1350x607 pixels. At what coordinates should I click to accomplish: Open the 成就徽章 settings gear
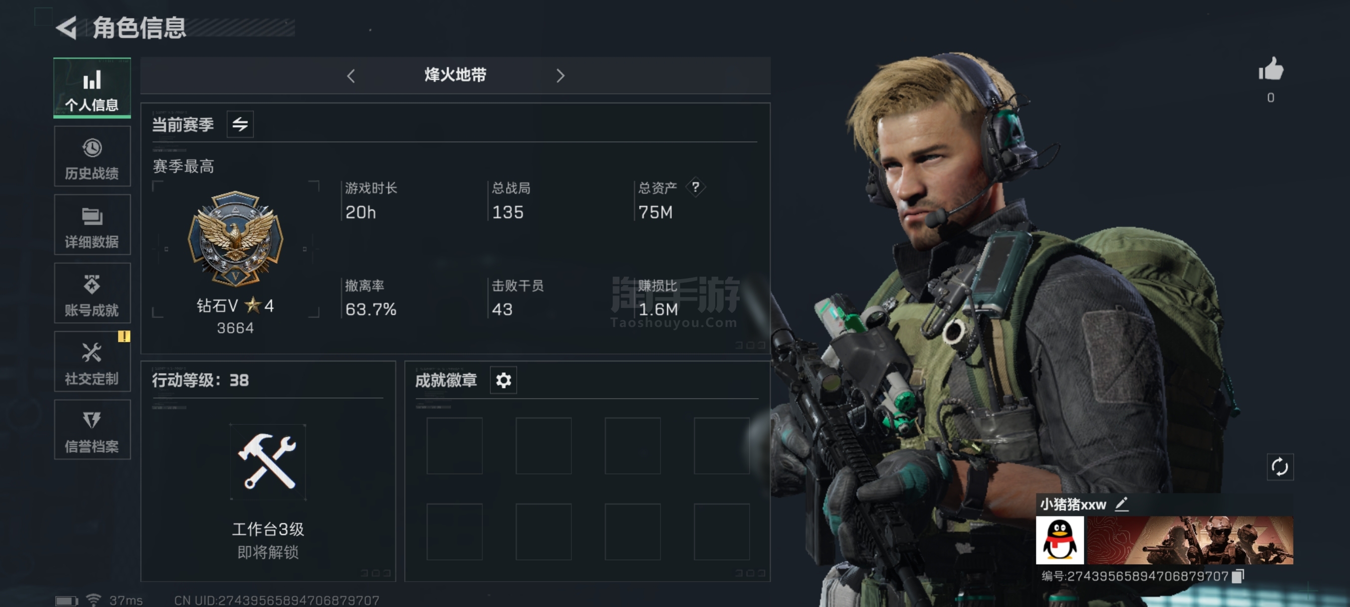click(x=503, y=380)
